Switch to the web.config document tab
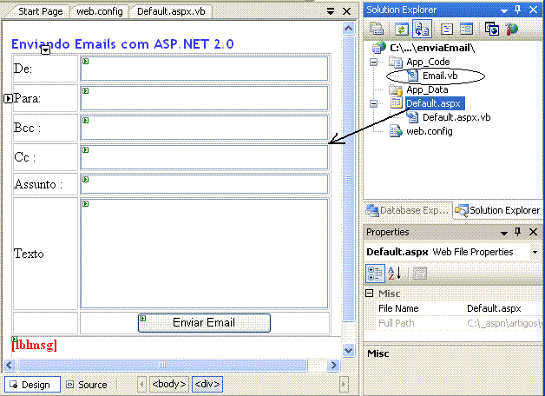 click(x=100, y=11)
